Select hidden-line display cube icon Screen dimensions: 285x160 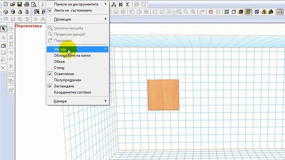(234, 12)
